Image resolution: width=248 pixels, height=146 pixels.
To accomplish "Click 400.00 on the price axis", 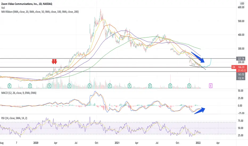I will pyautogui.click(x=241, y=35).
